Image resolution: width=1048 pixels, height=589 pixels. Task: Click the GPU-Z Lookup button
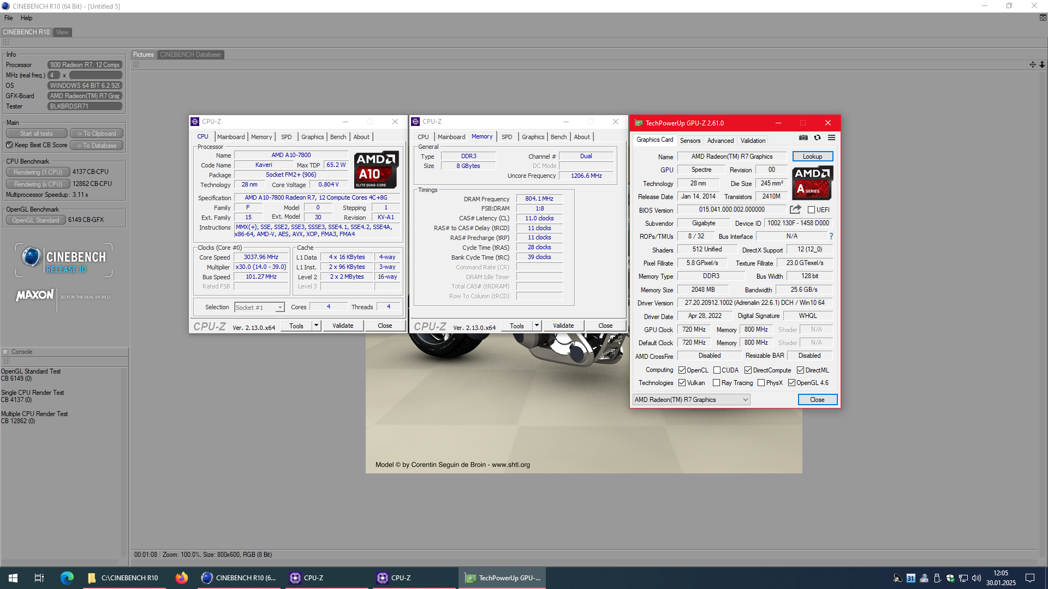click(812, 157)
